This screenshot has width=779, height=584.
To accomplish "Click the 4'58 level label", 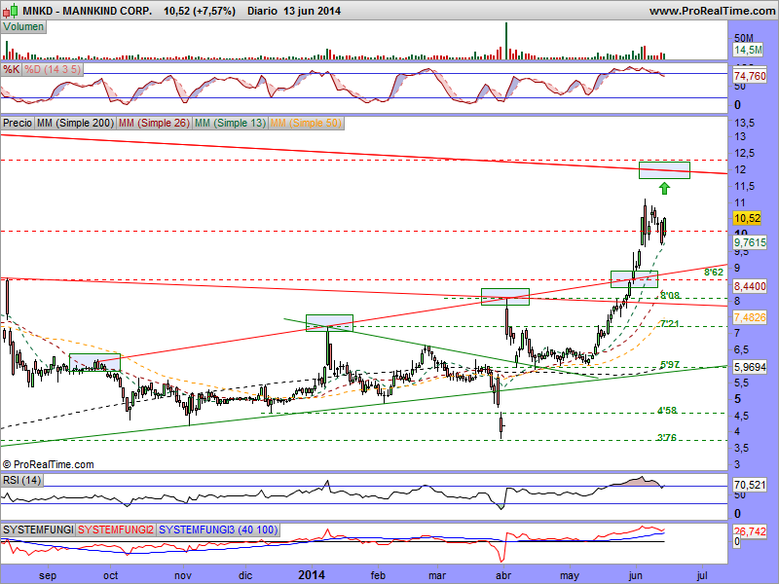I will 667,410.
